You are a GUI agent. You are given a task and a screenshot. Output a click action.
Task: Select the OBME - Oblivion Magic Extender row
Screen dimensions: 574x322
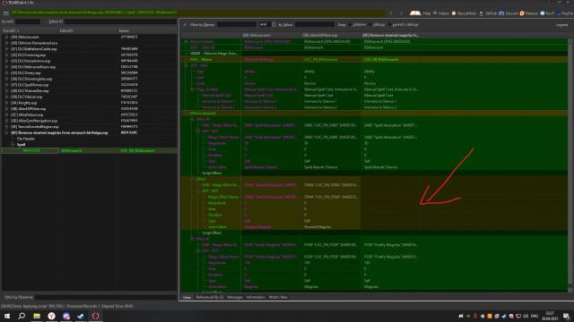pyautogui.click(x=374, y=54)
